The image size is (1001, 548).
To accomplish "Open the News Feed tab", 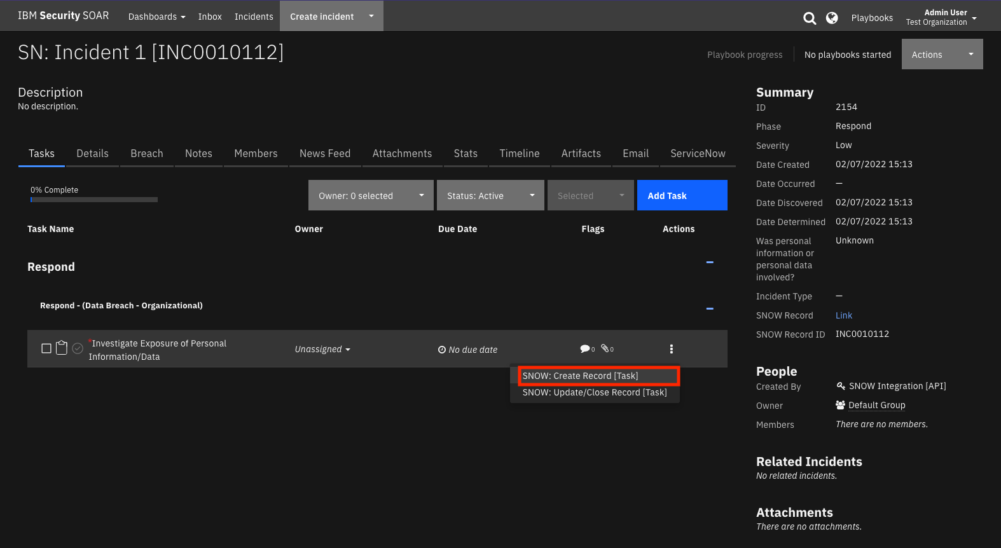I will [x=325, y=154].
